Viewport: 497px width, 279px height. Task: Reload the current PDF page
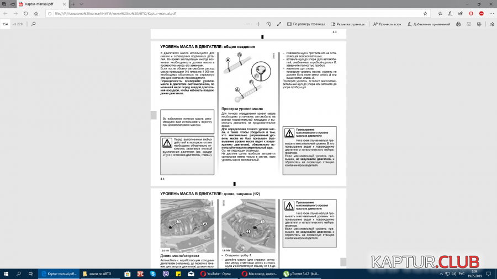[x=25, y=14]
